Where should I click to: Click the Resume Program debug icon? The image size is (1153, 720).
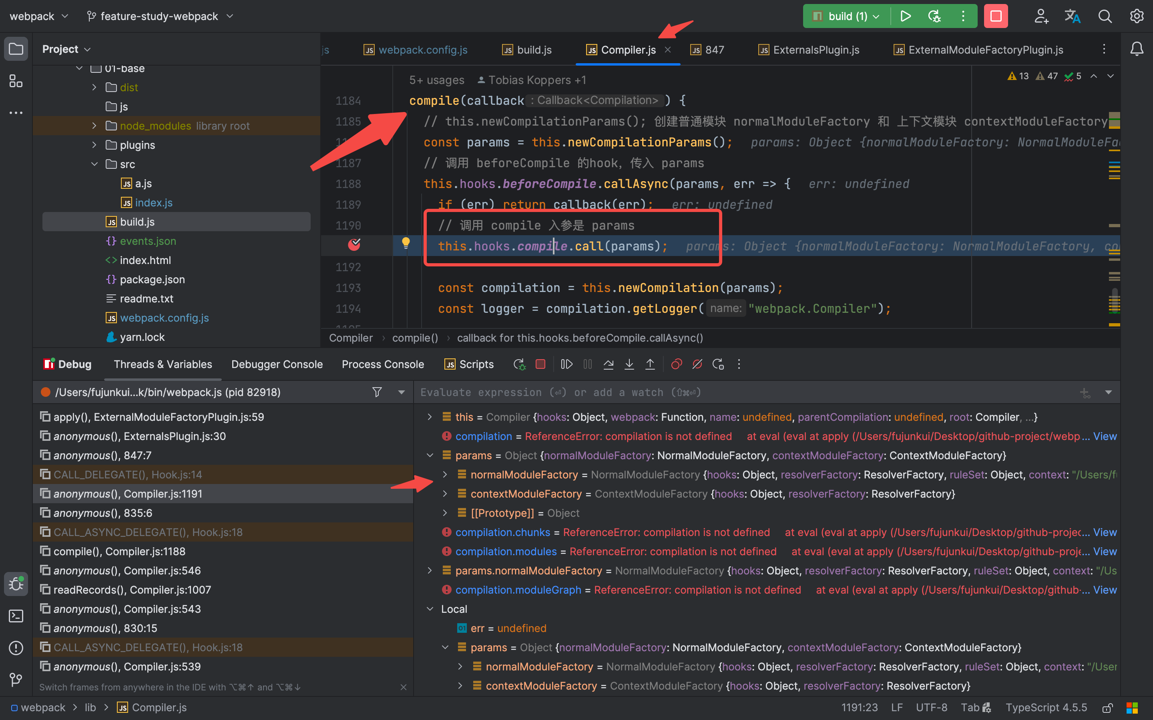click(566, 364)
